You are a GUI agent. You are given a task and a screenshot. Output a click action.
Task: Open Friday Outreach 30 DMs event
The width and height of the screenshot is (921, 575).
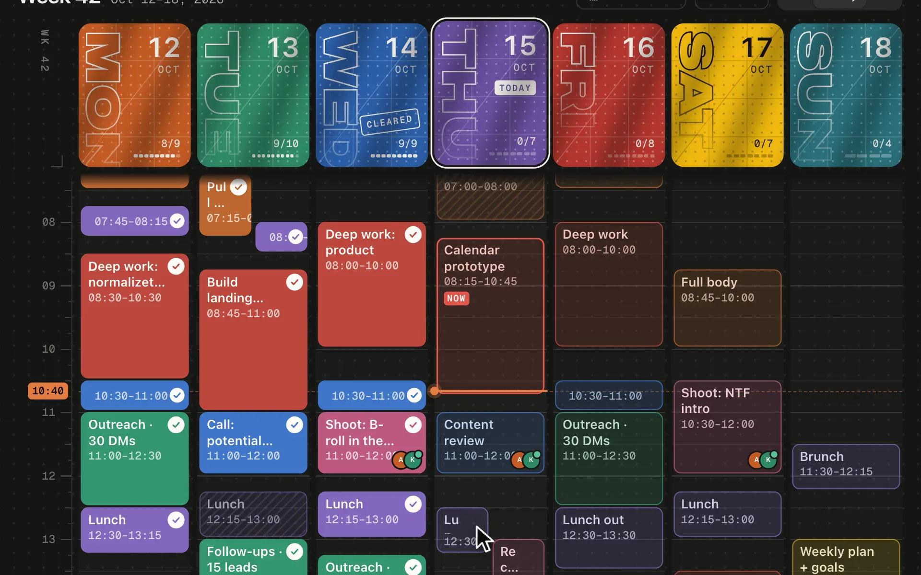click(x=609, y=459)
